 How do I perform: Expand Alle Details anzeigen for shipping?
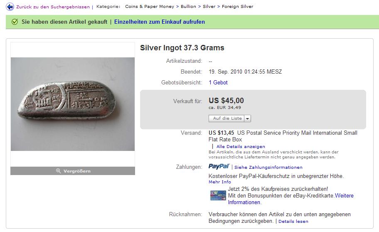(x=241, y=147)
